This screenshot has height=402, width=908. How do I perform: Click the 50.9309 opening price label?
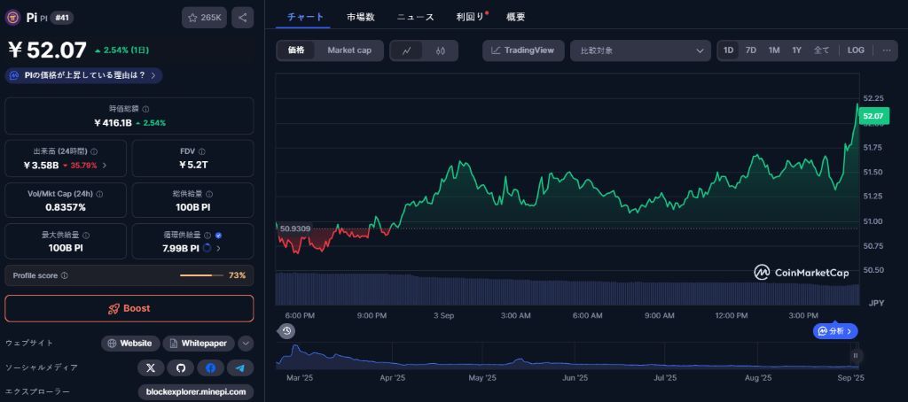295,228
